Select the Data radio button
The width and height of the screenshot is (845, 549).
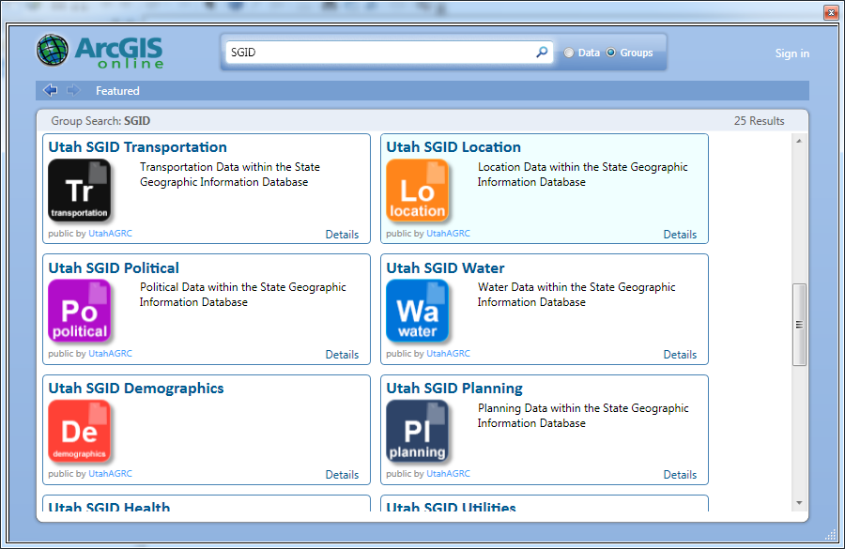(x=569, y=53)
